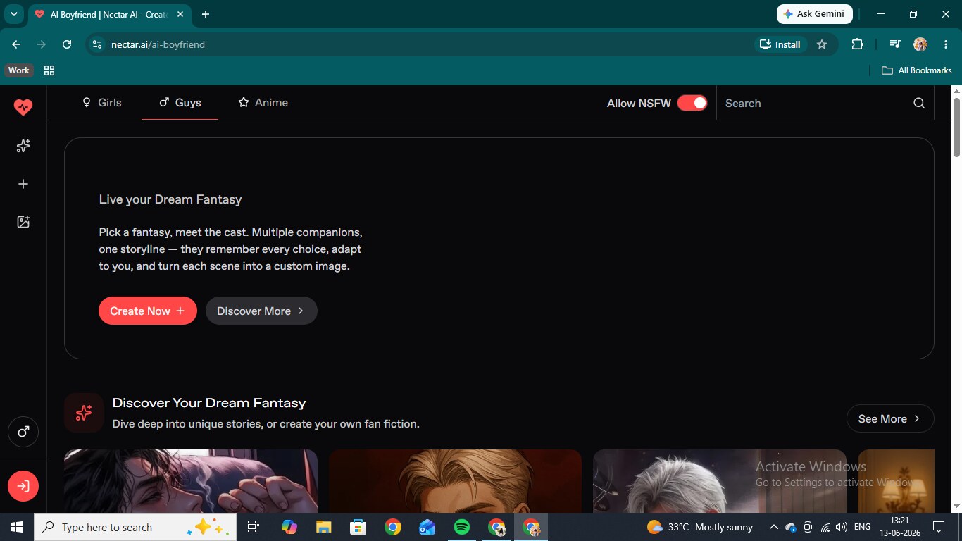Click the Discover More button
The image size is (962, 541).
[261, 311]
